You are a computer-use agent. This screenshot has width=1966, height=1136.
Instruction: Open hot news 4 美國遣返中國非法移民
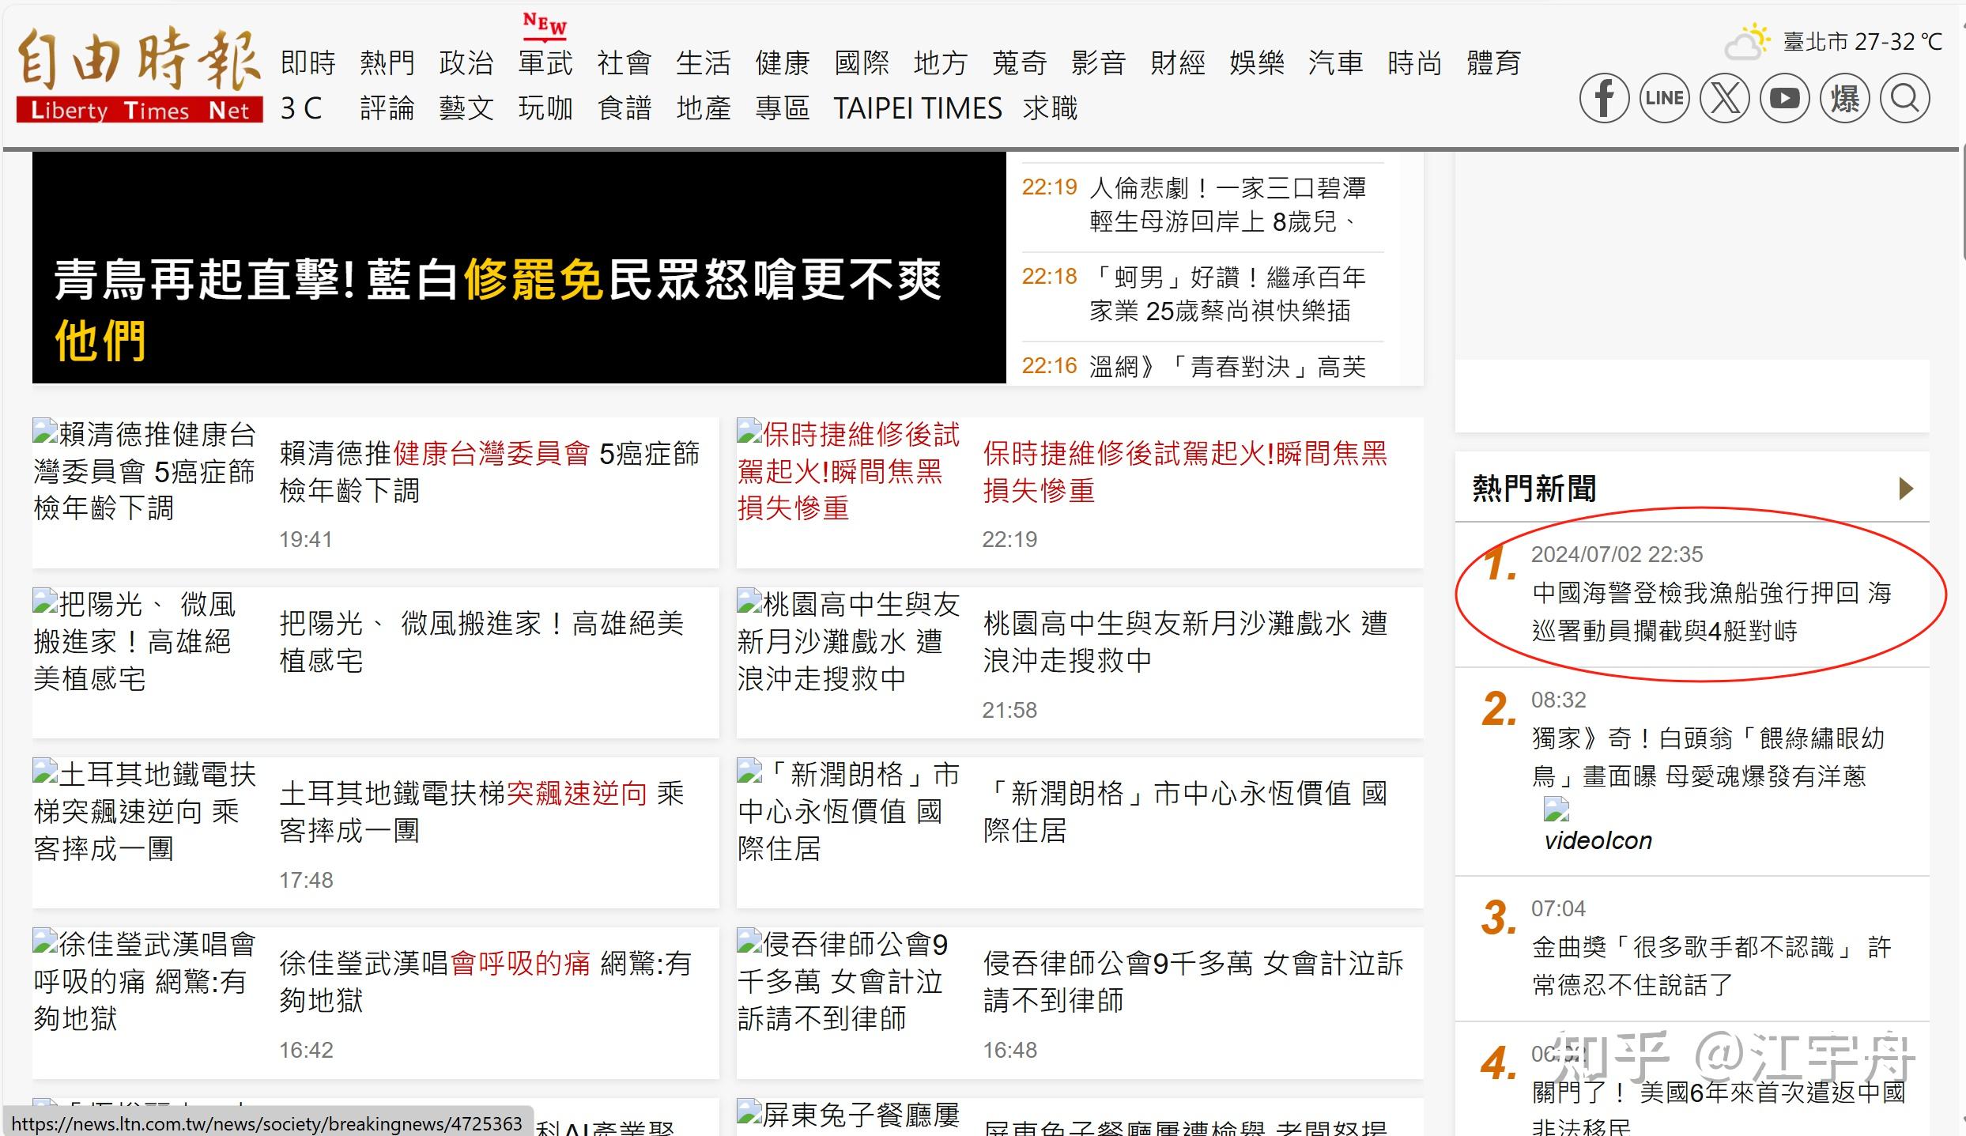(x=1719, y=1107)
